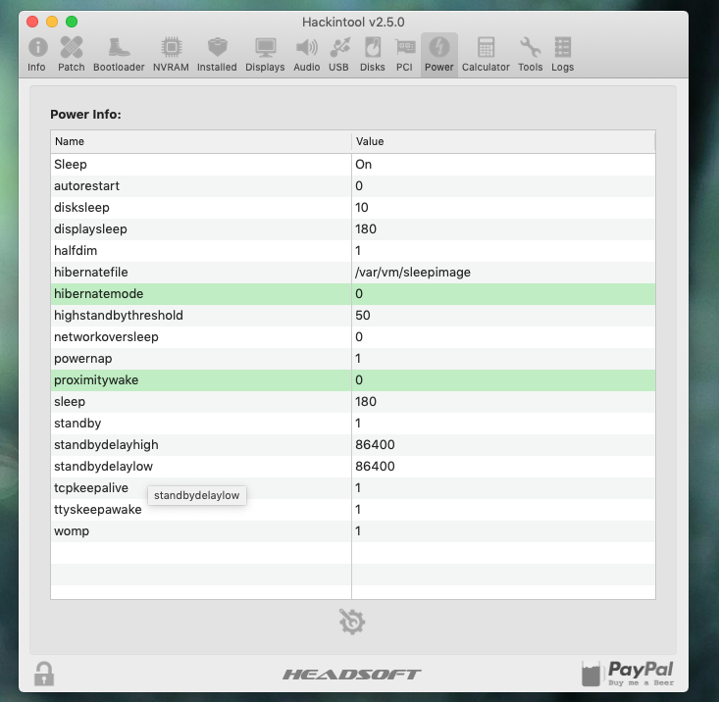The image size is (719, 702).
Task: Sort table by Value column header
Action: (x=503, y=141)
